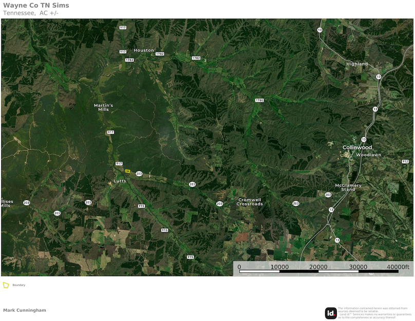Click the 40000ft mark on scale bar
The width and height of the screenshot is (415, 321).
[x=399, y=267]
